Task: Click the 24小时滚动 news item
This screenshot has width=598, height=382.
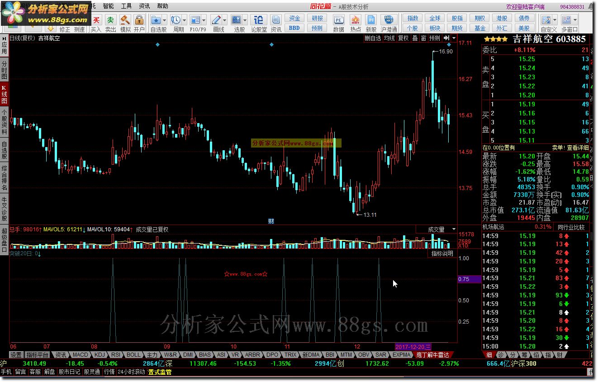Action: coord(131,372)
